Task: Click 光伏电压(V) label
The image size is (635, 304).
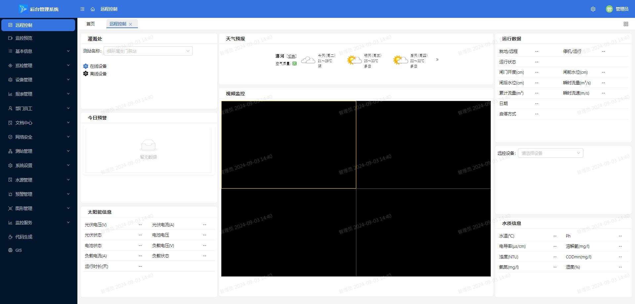Action: (x=96, y=225)
